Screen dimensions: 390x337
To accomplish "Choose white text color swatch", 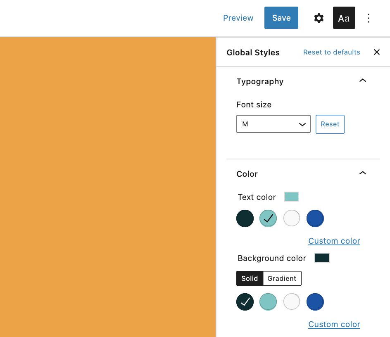I will coord(292,218).
